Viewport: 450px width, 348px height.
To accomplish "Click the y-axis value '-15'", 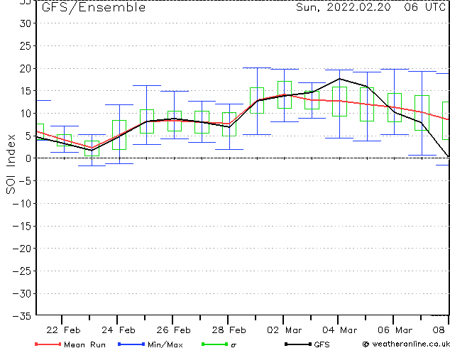I will (22, 227).
